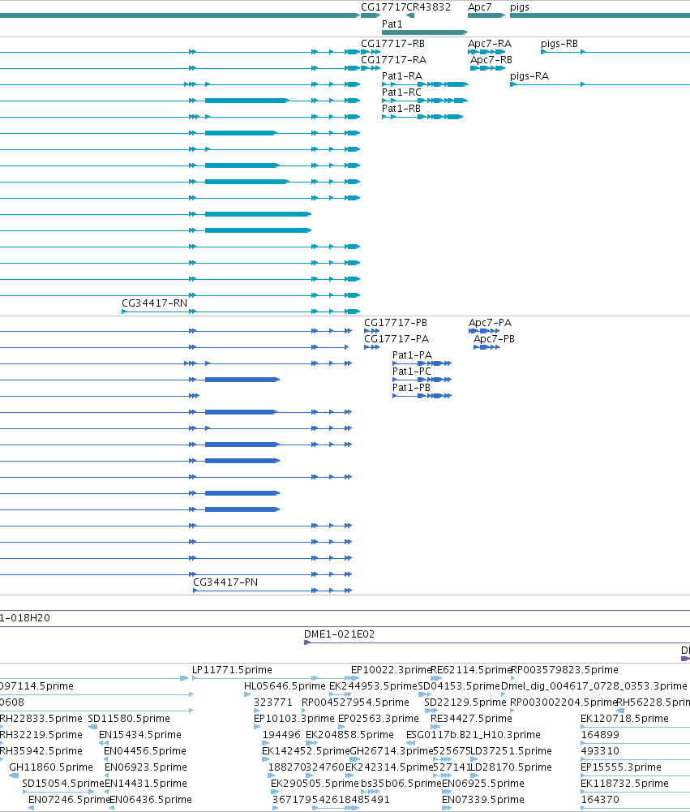This screenshot has width=690, height=812.
Task: Select the RH32219.5prime EST label
Action: 41,734
